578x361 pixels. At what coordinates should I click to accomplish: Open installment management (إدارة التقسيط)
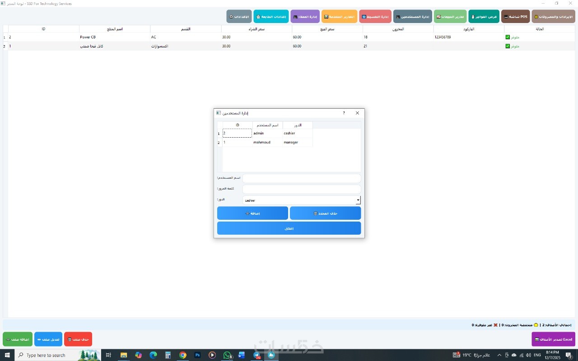coord(375,17)
